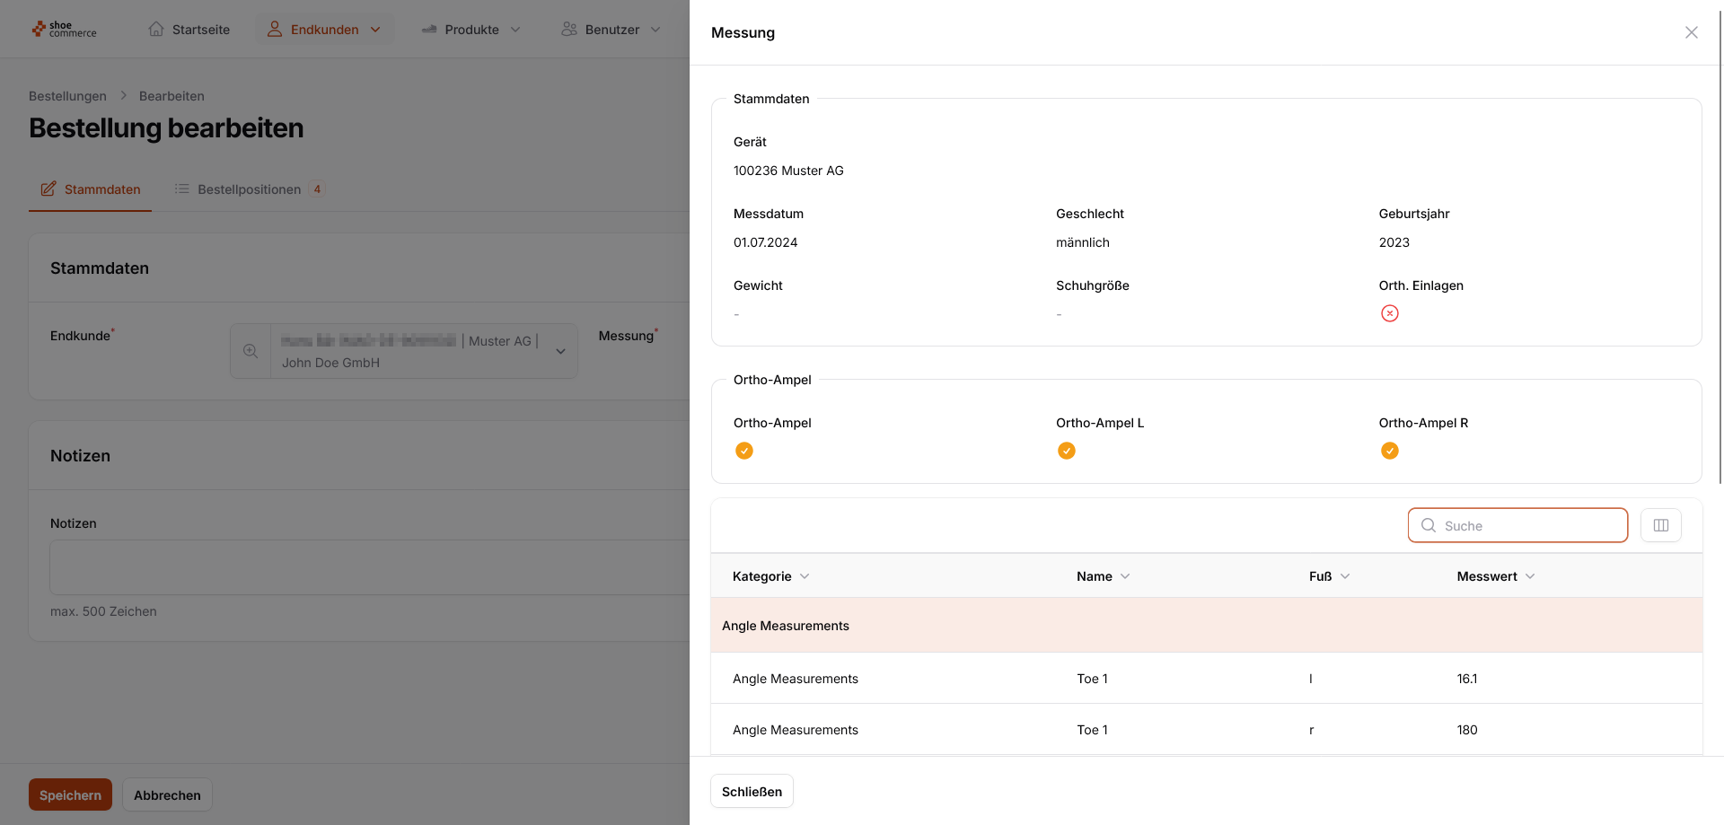
Task: Click the Speichern button
Action: [x=70, y=794]
